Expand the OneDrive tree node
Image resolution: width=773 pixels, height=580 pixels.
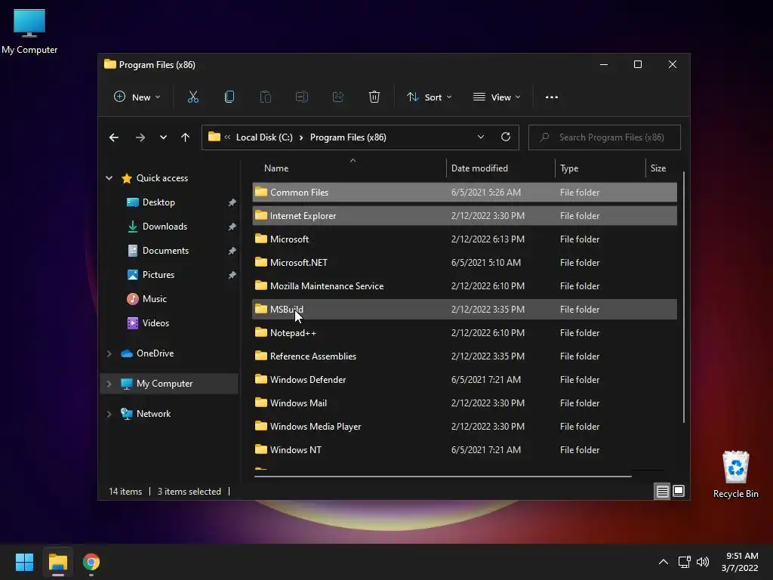(x=109, y=353)
